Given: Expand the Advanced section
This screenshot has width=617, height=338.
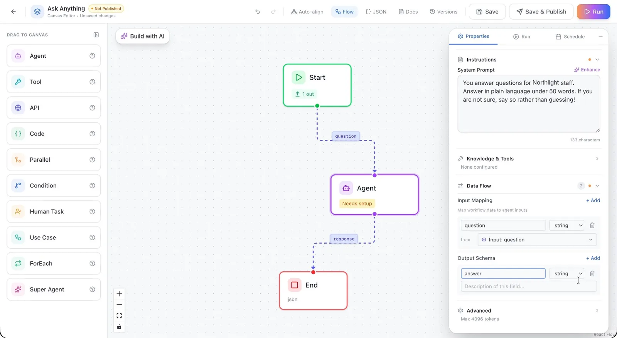Looking at the screenshot, I should click(597, 310).
